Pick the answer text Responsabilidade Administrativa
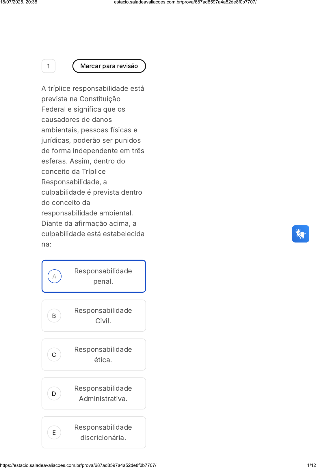Image resolution: width=316 pixels, height=468 pixels. click(x=103, y=394)
